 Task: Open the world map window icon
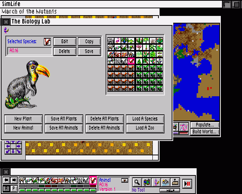pyautogui.click(x=146, y=182)
